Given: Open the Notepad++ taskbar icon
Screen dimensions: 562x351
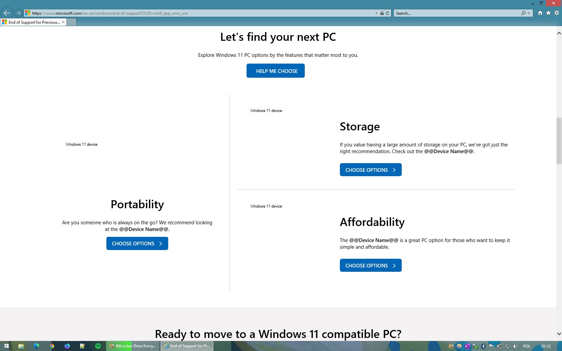Looking at the screenshot, I should click(82, 346).
